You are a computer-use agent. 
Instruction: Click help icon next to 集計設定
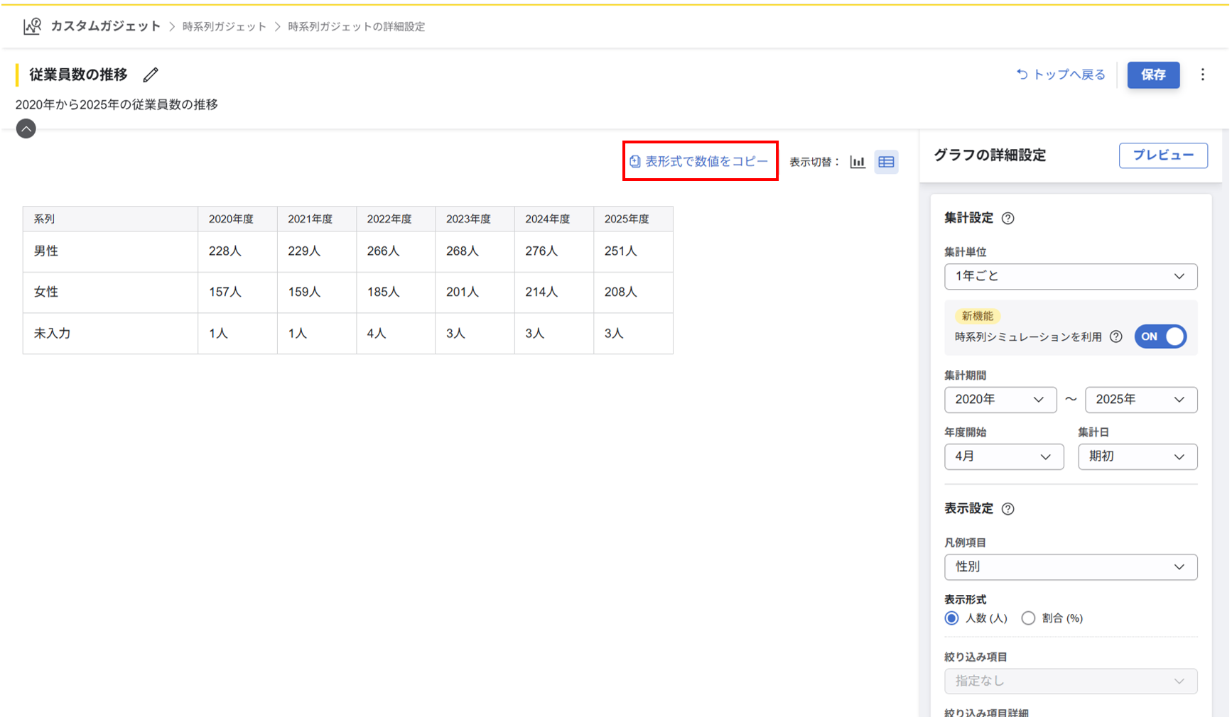pos(1007,219)
